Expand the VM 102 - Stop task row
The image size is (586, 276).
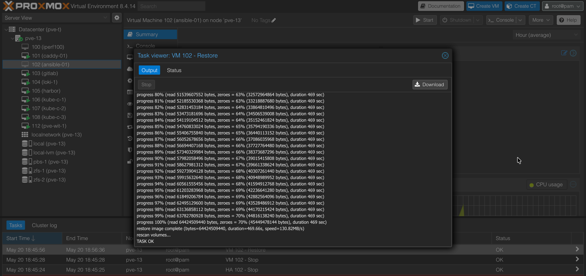tap(577, 260)
